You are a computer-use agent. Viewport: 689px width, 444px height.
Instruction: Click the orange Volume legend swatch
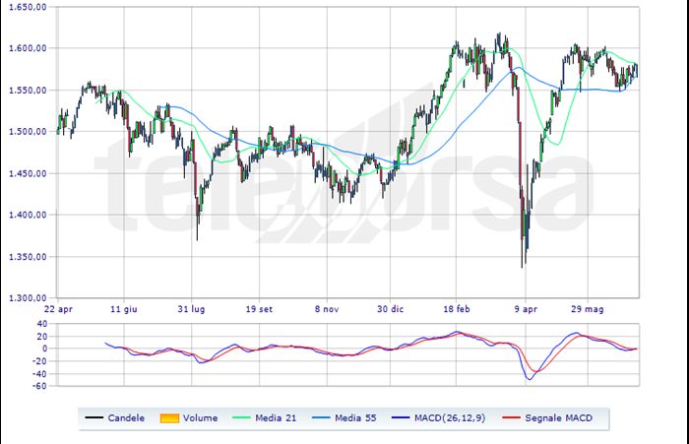point(169,418)
